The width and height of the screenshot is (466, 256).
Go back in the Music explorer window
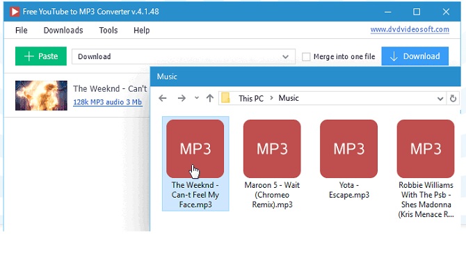coord(163,98)
